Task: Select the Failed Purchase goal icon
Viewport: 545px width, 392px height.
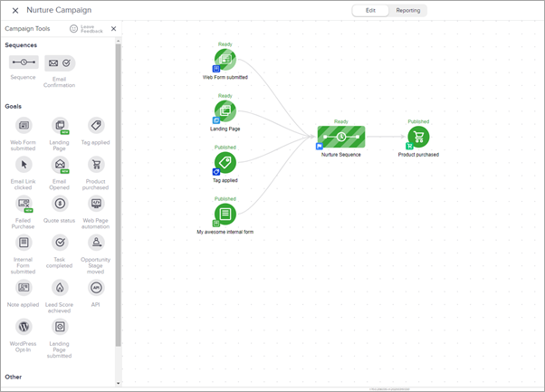Action: [x=24, y=204]
